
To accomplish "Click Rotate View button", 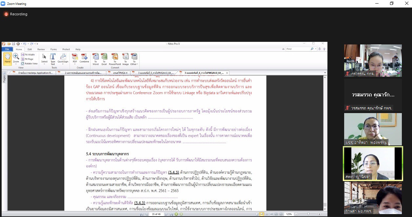I will [x=31, y=63].
